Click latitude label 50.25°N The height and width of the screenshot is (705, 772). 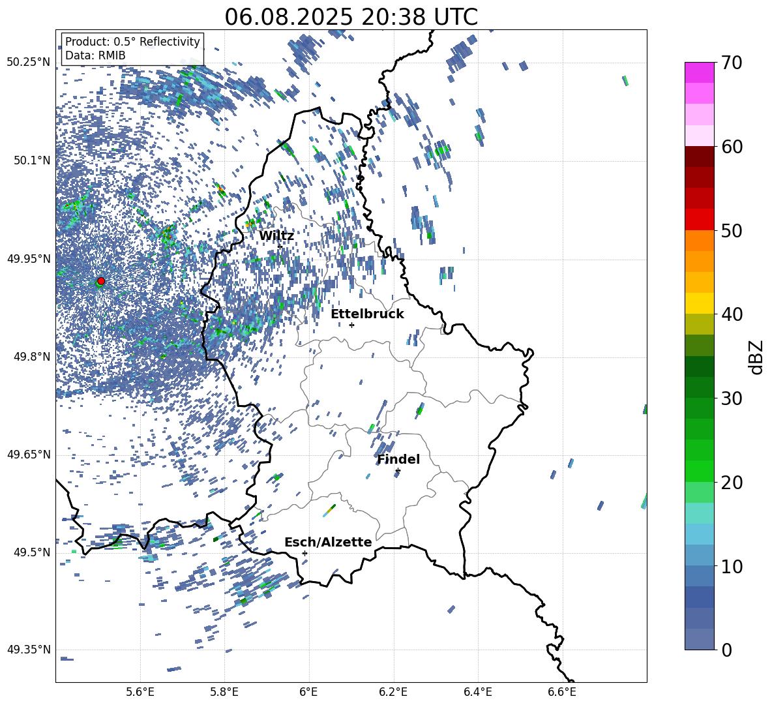pos(29,63)
